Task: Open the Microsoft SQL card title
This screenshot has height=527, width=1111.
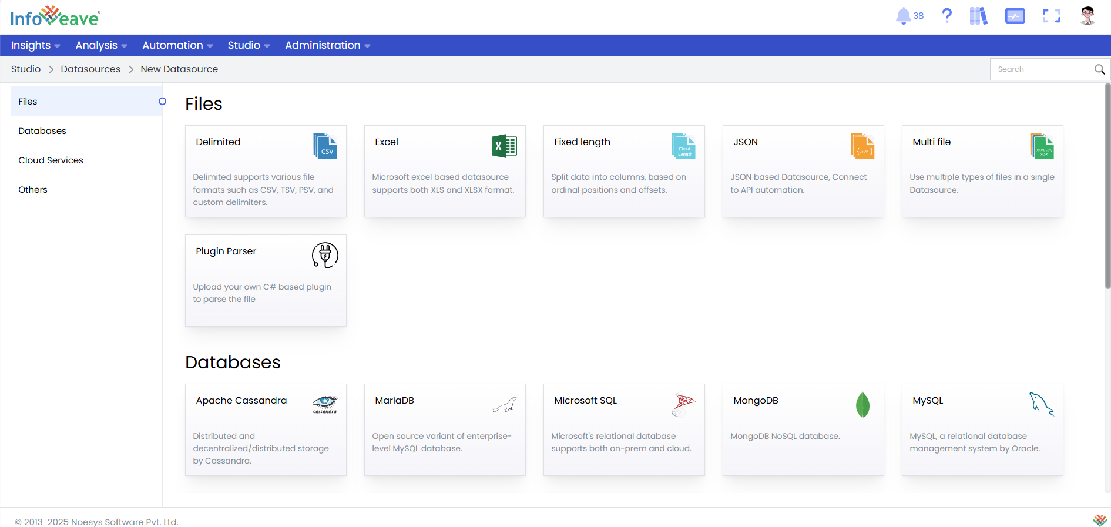Action: coord(586,400)
